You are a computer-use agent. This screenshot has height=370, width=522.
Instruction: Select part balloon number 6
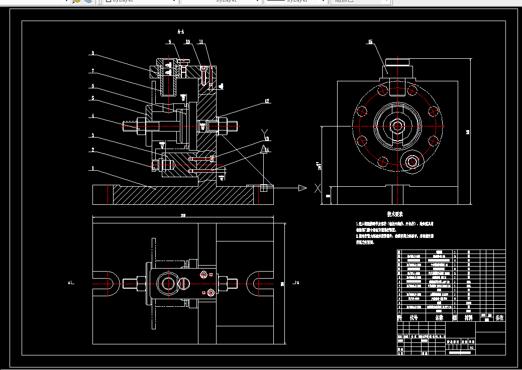coord(93,86)
